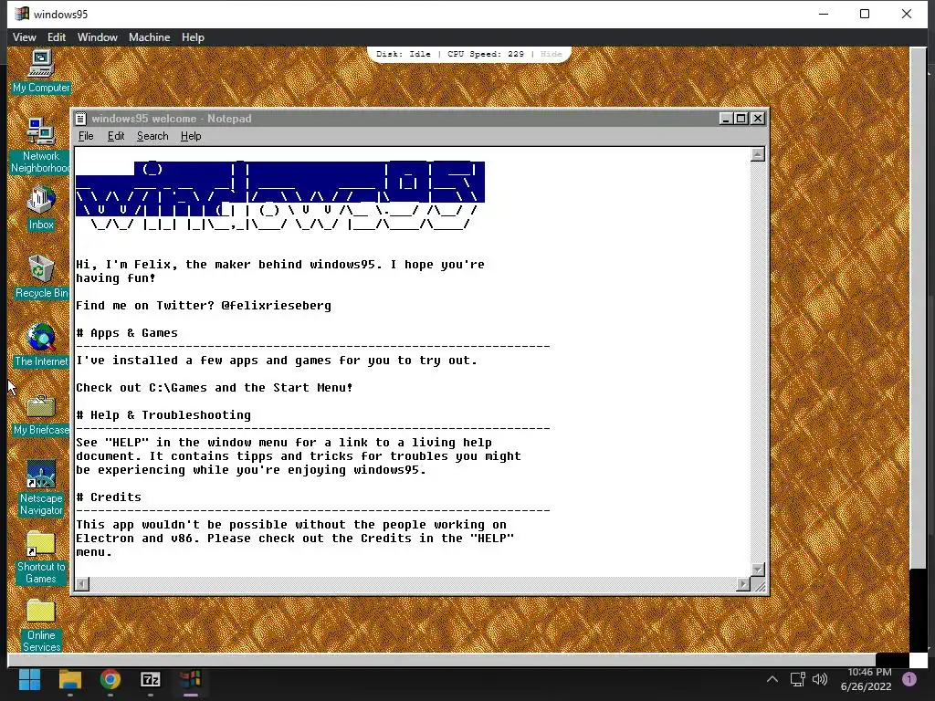Click the 'Disk: Idle' status text
The width and height of the screenshot is (935, 701).
403,54
